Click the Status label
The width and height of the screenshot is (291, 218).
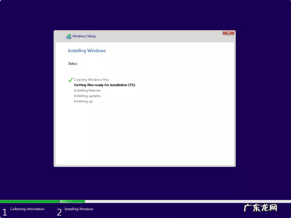pos(73,64)
